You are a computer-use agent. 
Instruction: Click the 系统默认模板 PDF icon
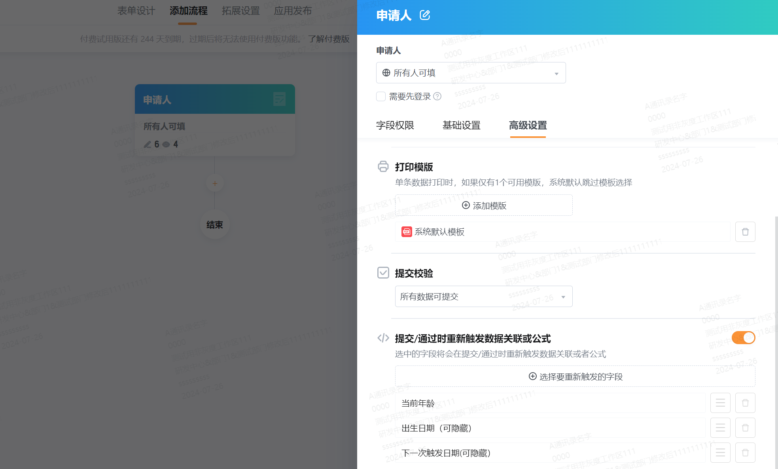(407, 232)
